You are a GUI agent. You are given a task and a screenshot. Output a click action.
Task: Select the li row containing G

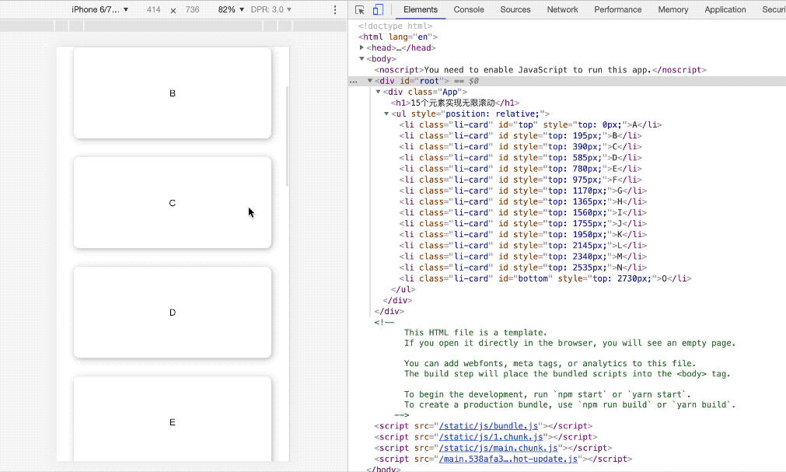click(522, 191)
